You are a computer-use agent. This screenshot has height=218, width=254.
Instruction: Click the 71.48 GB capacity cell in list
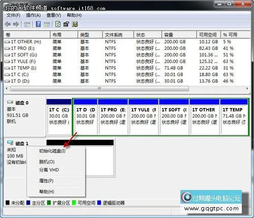tap(174, 68)
